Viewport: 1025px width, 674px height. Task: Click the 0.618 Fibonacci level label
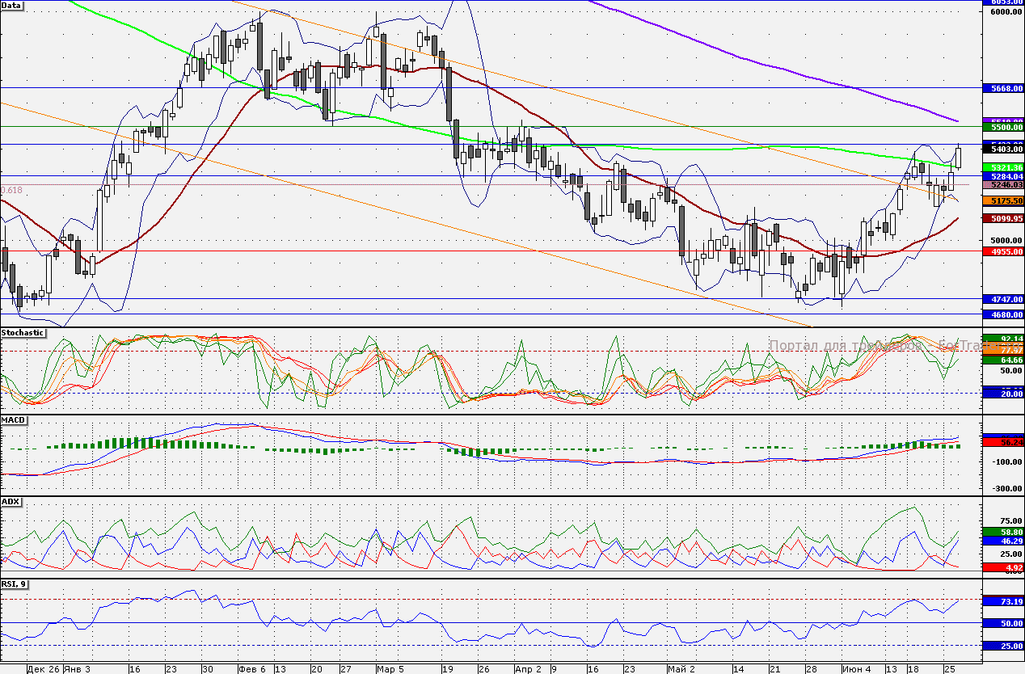11,190
